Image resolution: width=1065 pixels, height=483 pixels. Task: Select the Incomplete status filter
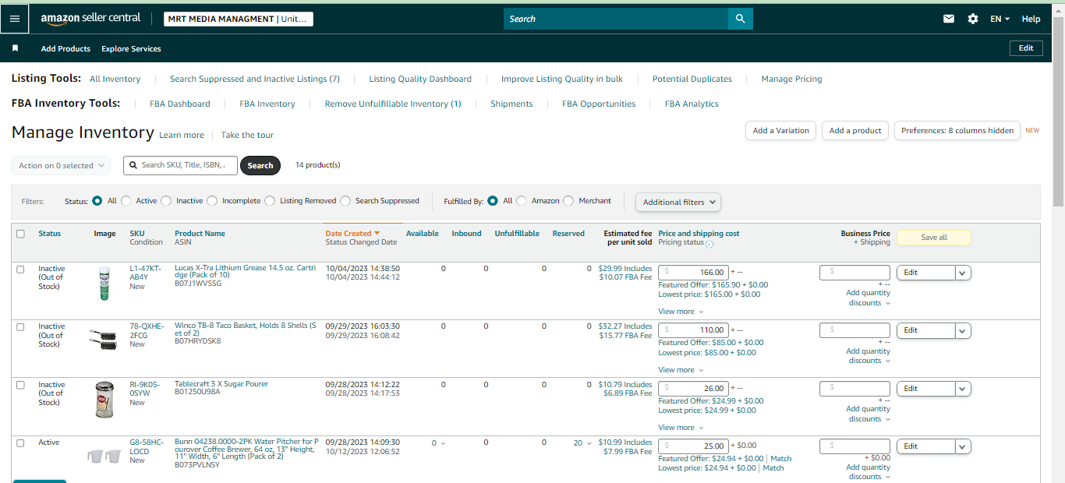[212, 201]
